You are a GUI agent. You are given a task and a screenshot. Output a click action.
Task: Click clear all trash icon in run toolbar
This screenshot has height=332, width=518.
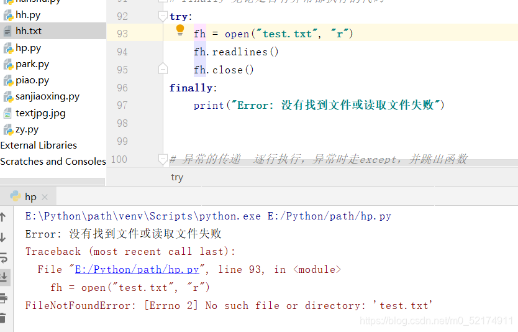[x=2, y=318]
